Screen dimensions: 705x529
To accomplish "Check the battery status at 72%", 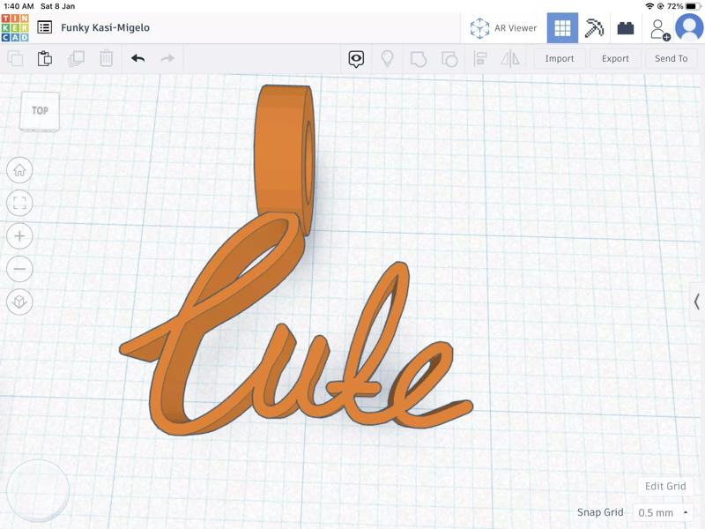I will (684, 6).
